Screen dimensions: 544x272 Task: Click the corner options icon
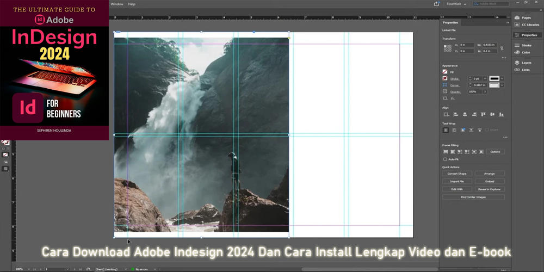pyautogui.click(x=445, y=85)
